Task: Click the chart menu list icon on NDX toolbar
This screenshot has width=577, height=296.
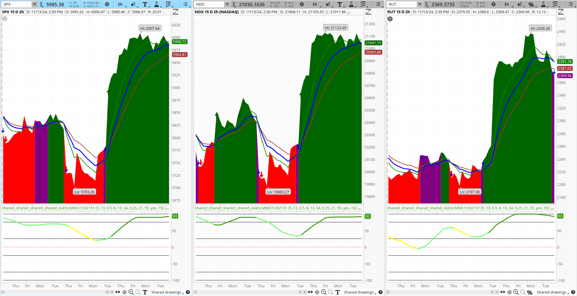Action: 378,5
